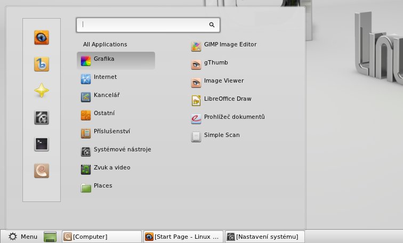
Task: Launch Image Viewer by its name
Action: (x=224, y=80)
